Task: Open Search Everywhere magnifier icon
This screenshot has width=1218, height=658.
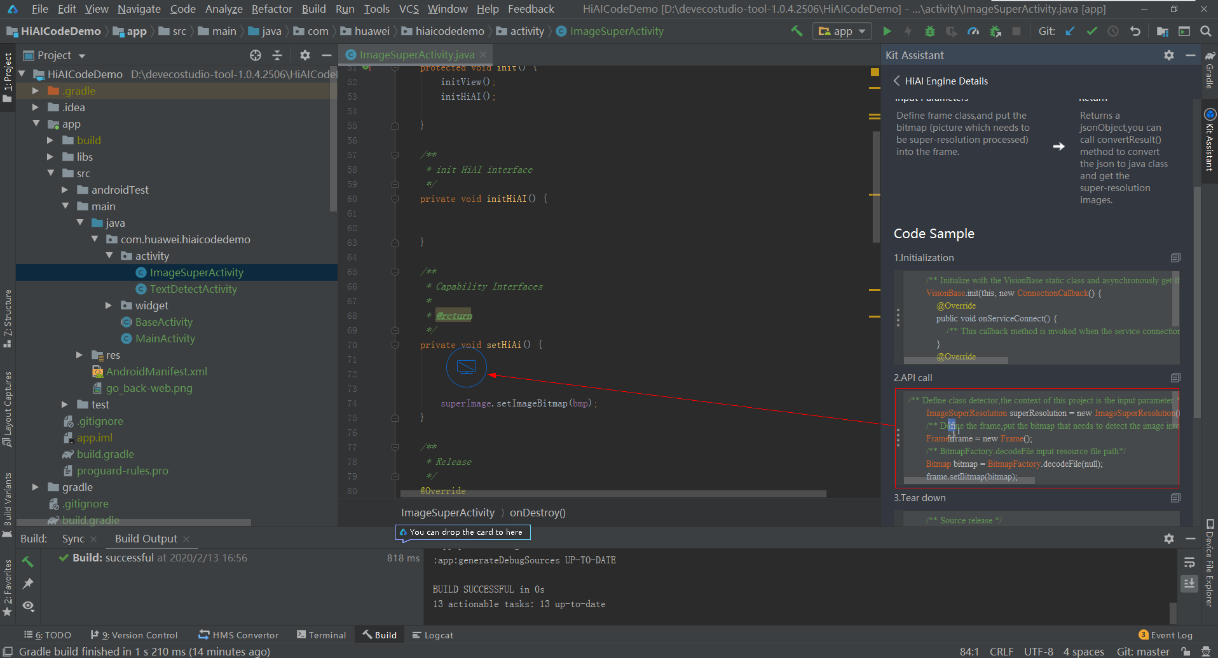Action: [x=1205, y=31]
